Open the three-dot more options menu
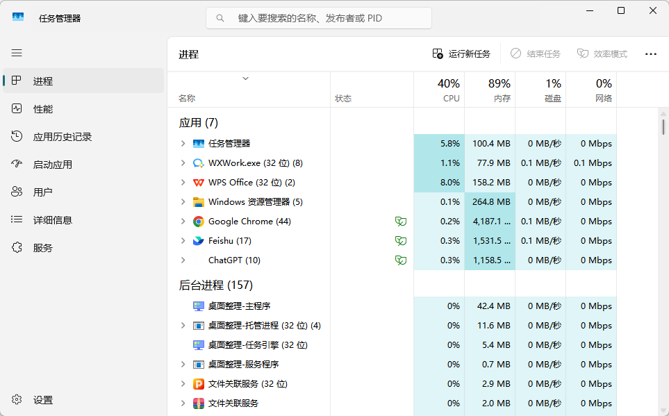The width and height of the screenshot is (669, 416). (x=651, y=53)
